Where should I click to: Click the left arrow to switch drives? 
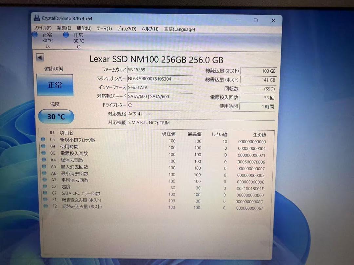pyautogui.click(x=39, y=57)
